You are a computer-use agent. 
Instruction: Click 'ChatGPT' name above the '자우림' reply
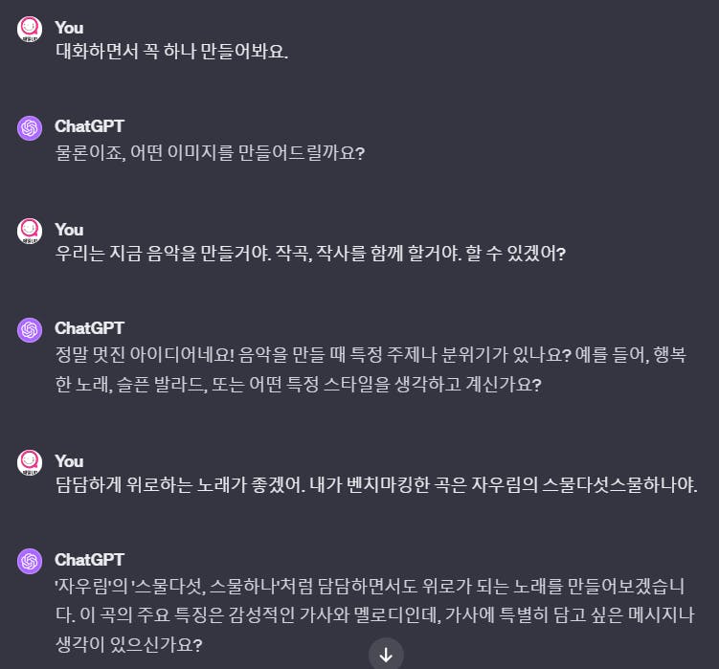click(89, 559)
